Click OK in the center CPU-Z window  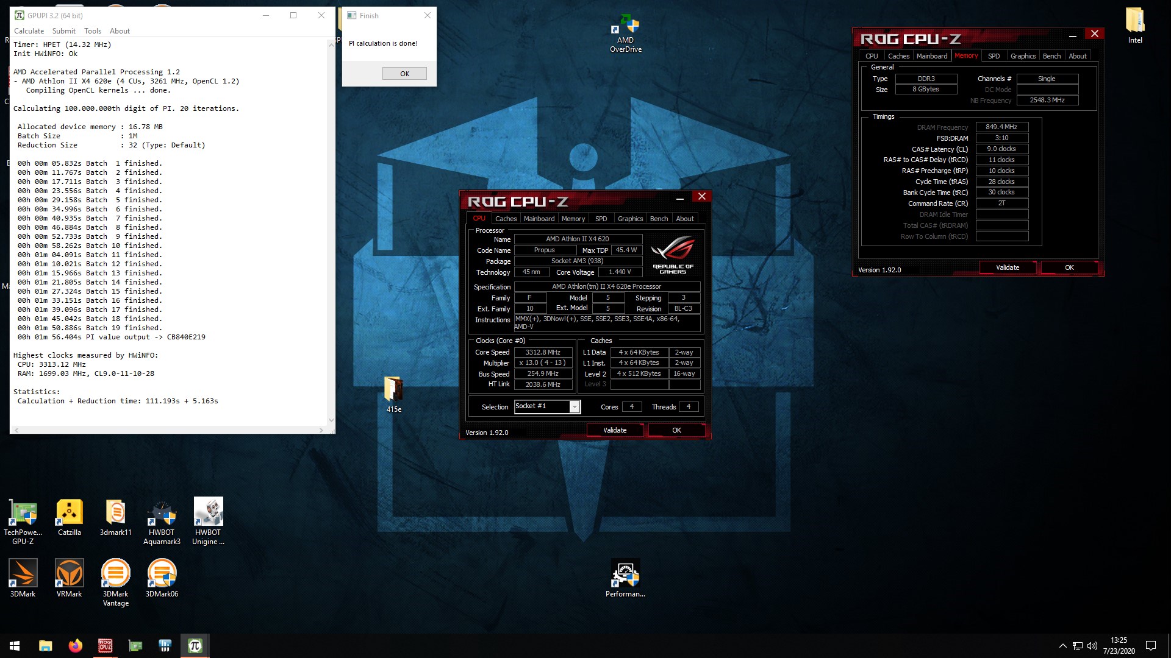pos(676,430)
